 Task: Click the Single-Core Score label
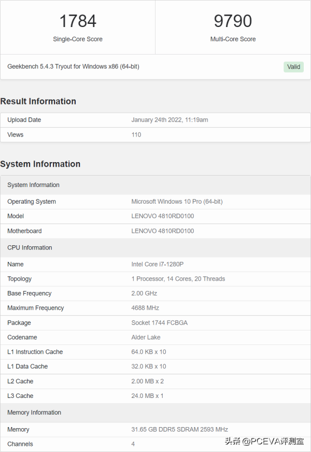click(x=78, y=39)
